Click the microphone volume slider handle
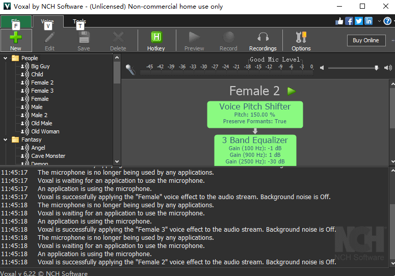Image resolution: width=395 pixels, height=276 pixels. tap(377, 68)
